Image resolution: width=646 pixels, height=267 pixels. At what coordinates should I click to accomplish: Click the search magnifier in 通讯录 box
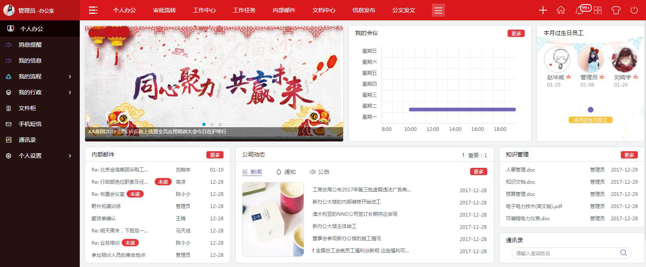[x=623, y=253]
